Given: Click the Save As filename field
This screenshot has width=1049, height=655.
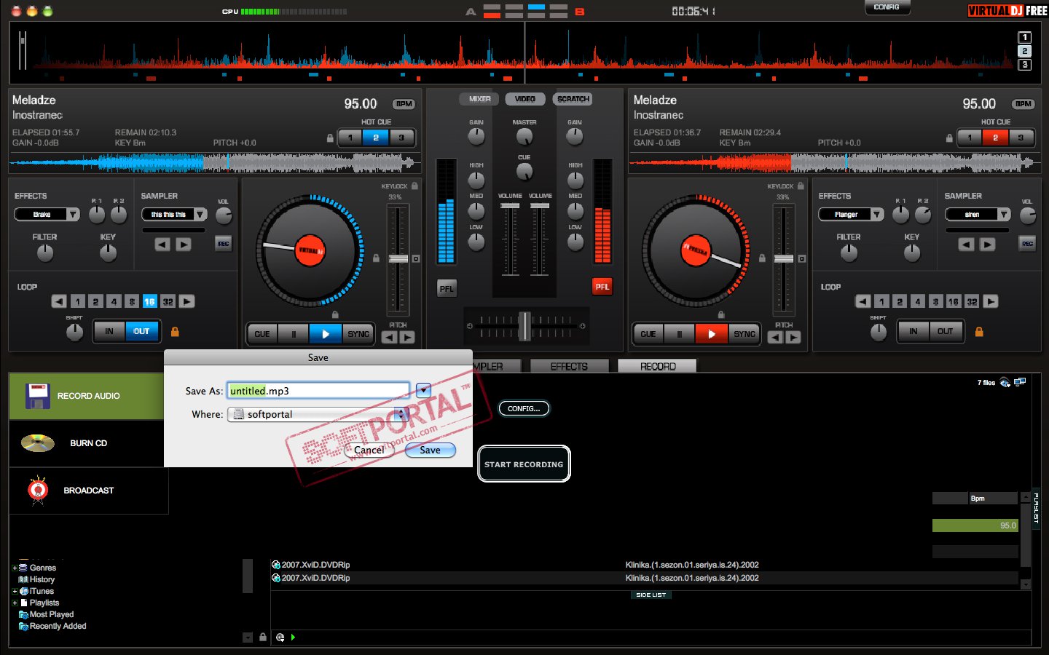Looking at the screenshot, I should coord(318,391).
